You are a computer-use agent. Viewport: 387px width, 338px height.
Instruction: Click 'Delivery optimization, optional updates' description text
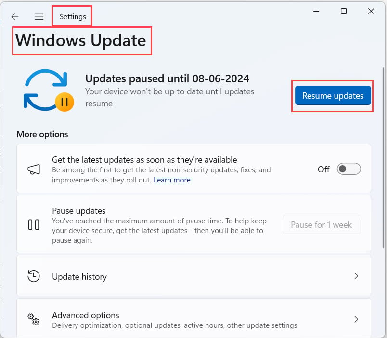click(175, 325)
